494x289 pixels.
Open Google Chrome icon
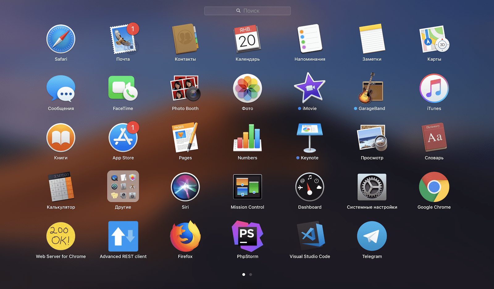[x=434, y=187]
